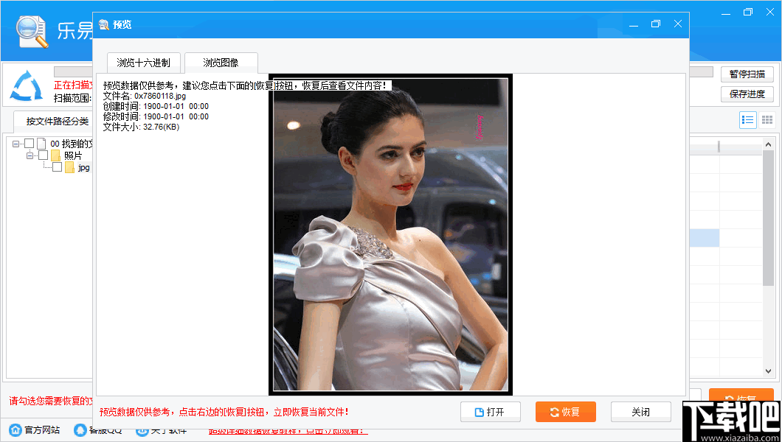The width and height of the screenshot is (782, 442).
Task: Click the open-file icon inside 打开 button
Action: click(478, 411)
